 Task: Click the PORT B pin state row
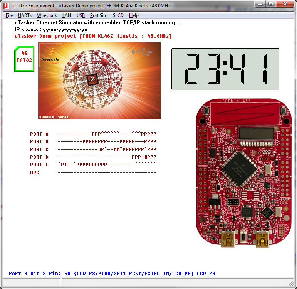(x=107, y=141)
